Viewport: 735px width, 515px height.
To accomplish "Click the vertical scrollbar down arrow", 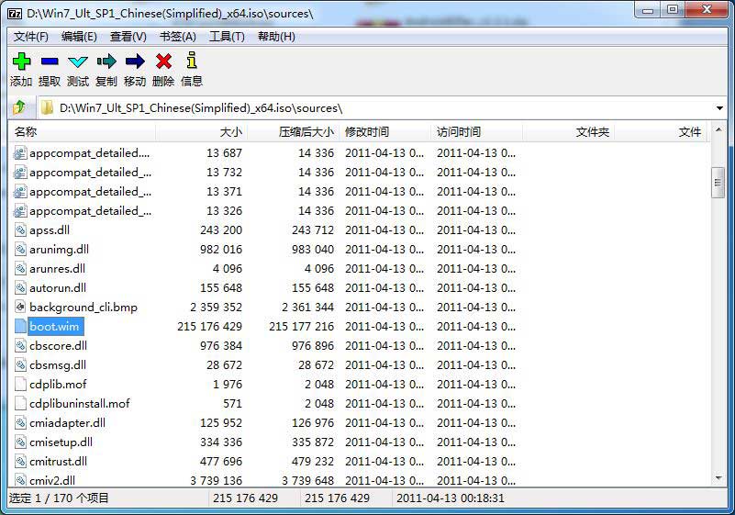I will [x=718, y=478].
